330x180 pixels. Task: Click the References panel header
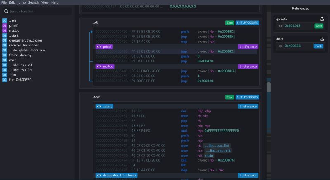pos(300,9)
